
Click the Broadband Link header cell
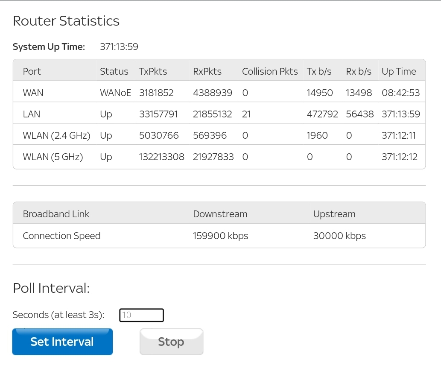pos(56,213)
